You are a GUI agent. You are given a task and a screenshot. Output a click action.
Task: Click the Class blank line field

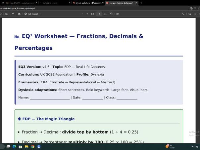click(x=127, y=98)
